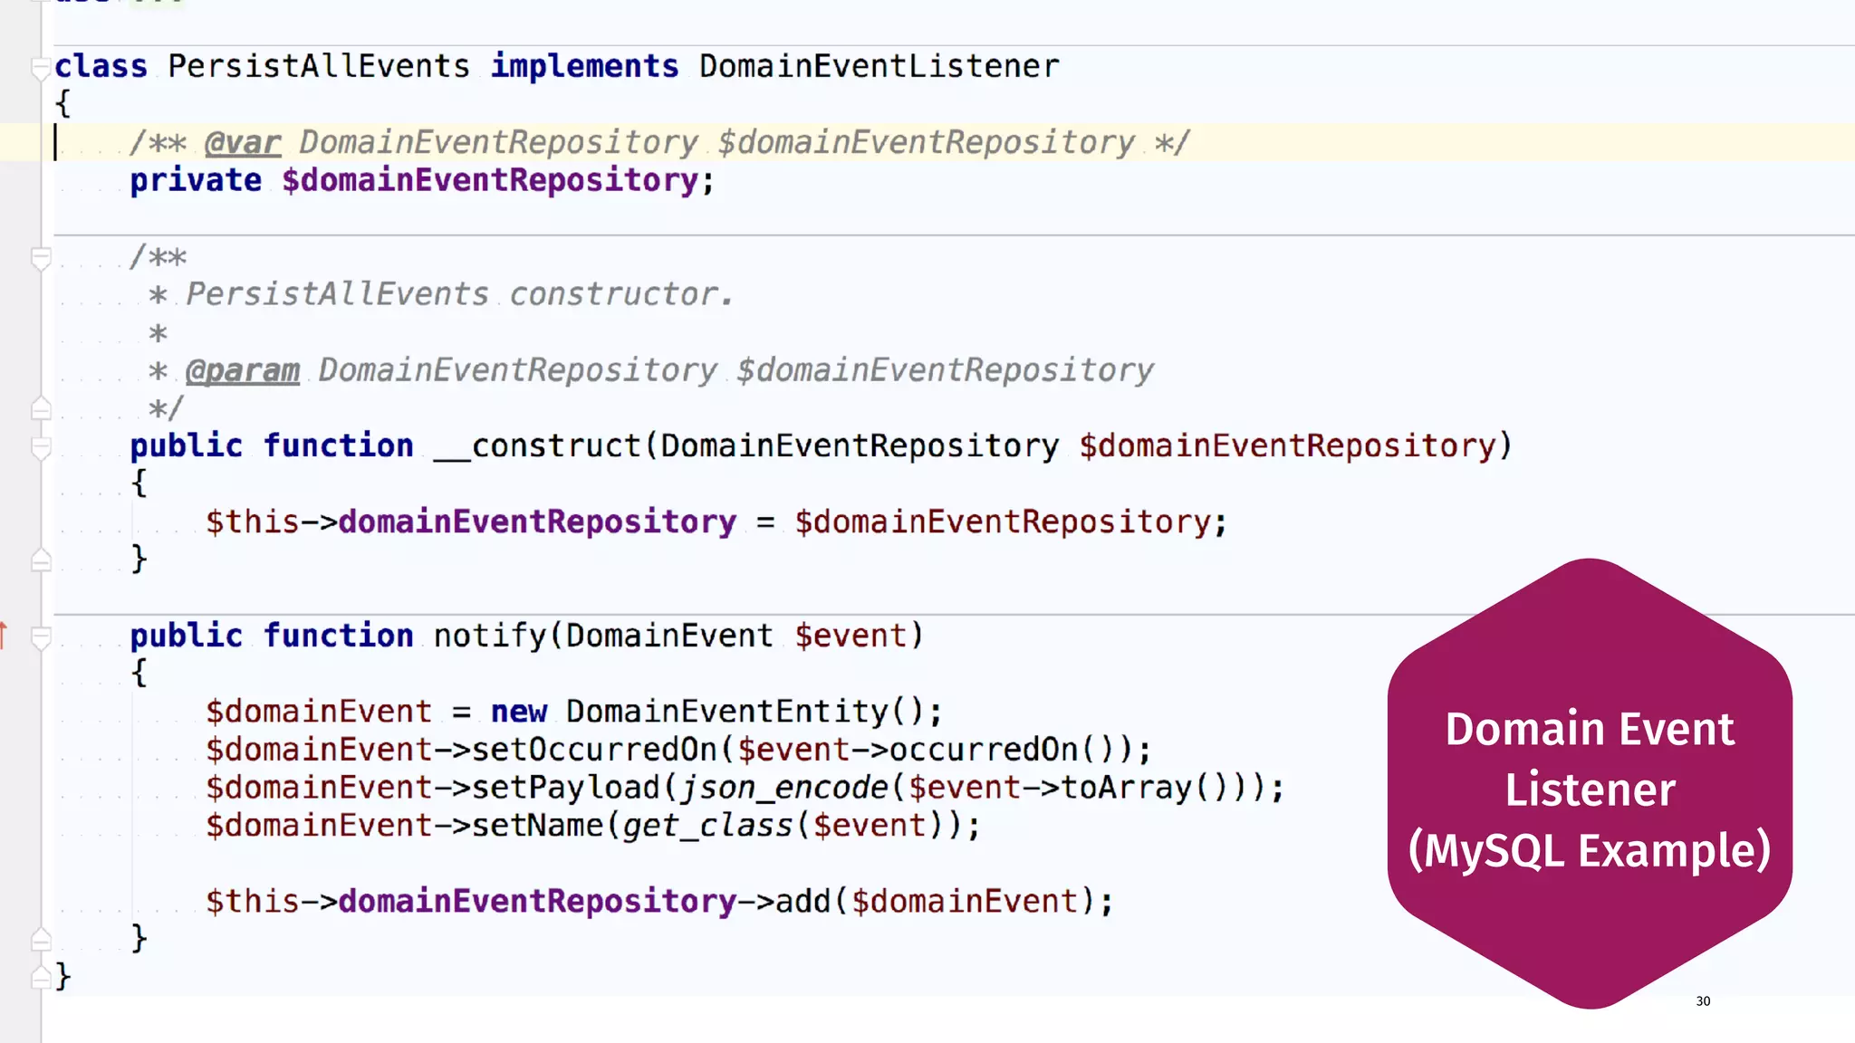This screenshot has width=1855, height=1043.
Task: Click the fold end marker at the class closing brace
Action: coord(41,977)
